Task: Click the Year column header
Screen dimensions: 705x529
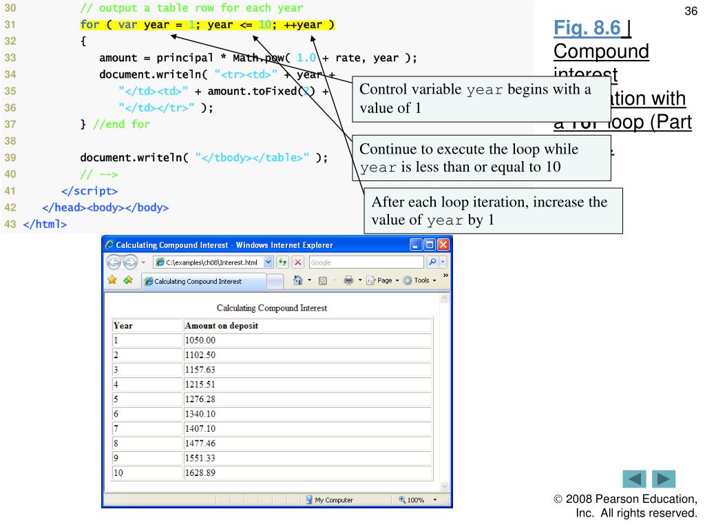Action: [x=147, y=325]
